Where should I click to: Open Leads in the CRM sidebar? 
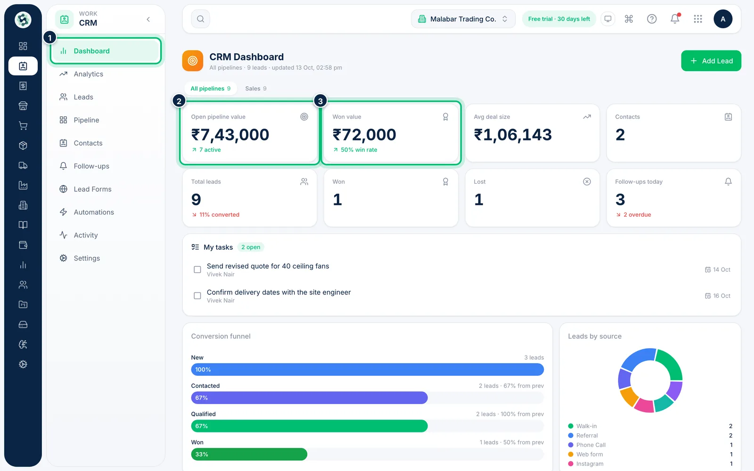pos(106,97)
